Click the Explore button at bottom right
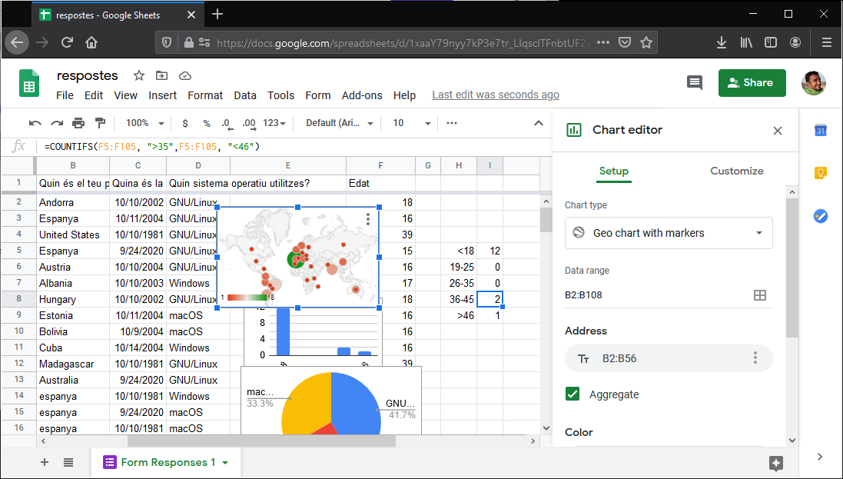Viewport: 843px width, 479px height. [775, 463]
